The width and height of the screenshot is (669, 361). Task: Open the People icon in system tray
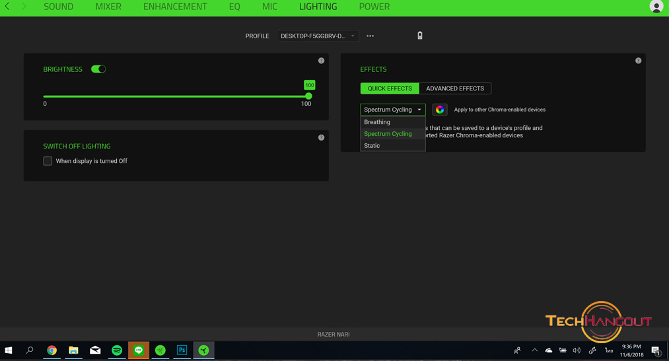[x=517, y=350]
